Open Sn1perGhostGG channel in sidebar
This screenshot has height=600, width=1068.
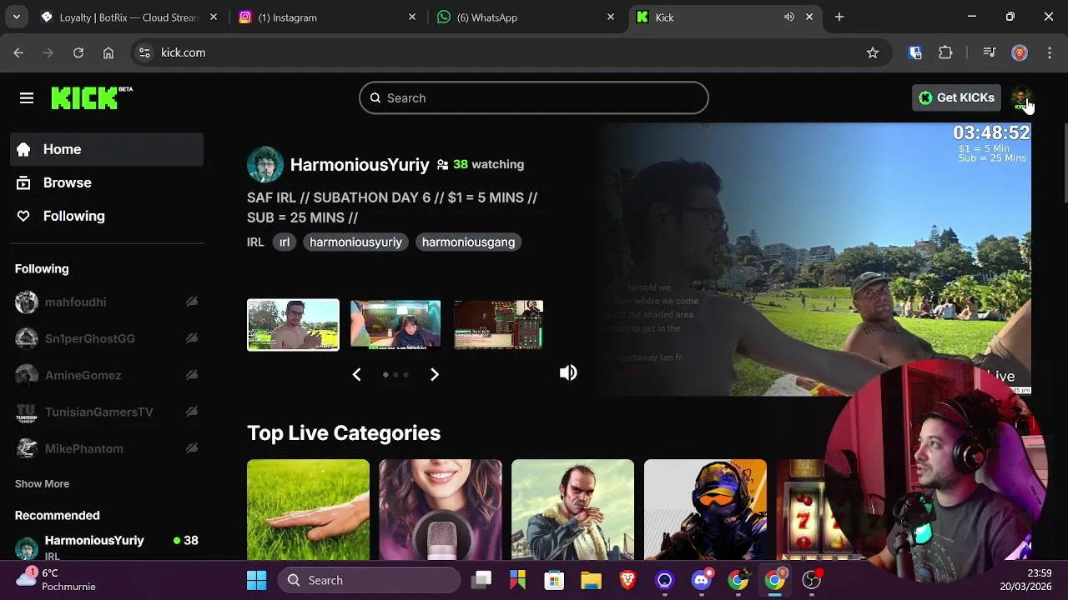point(90,338)
